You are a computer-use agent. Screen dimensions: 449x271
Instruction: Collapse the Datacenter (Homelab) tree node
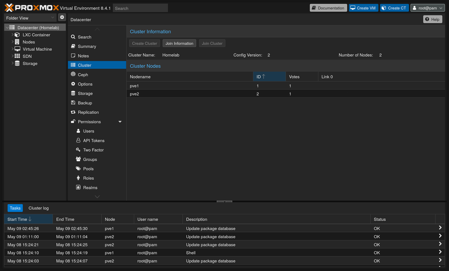(x=7, y=28)
